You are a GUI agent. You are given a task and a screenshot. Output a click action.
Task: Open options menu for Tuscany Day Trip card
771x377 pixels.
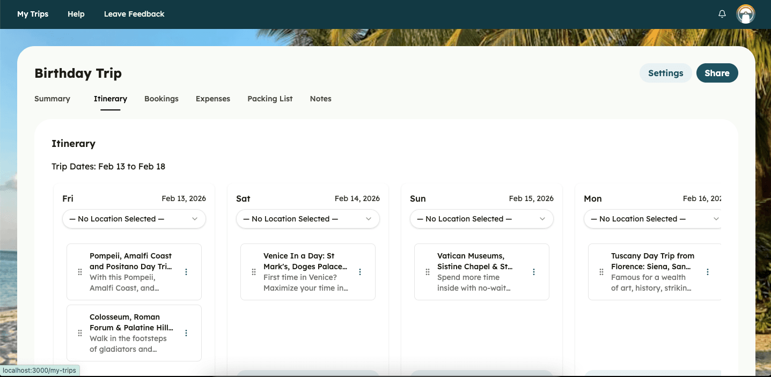coord(708,272)
